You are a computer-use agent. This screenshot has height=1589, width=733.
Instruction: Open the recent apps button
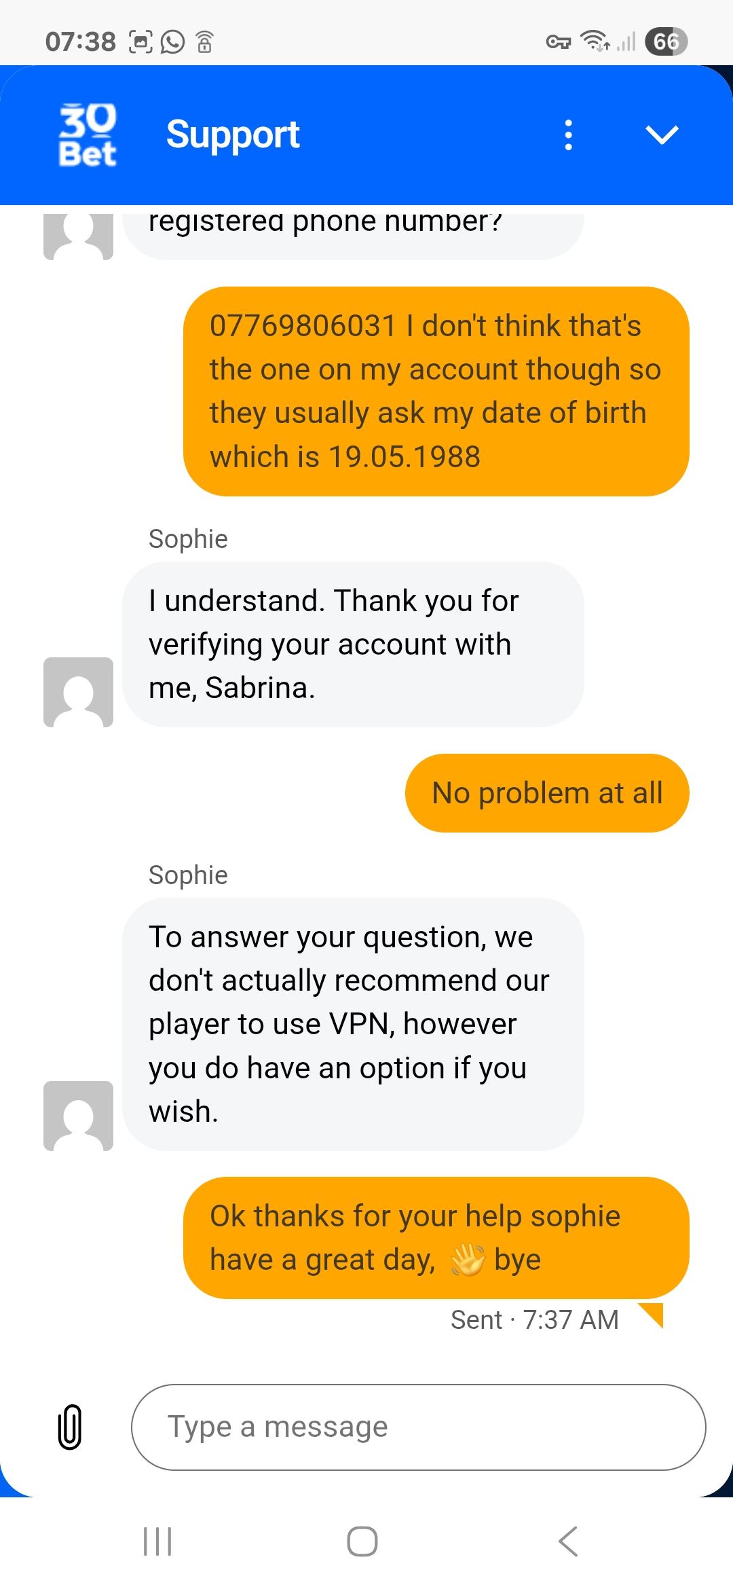(157, 1541)
